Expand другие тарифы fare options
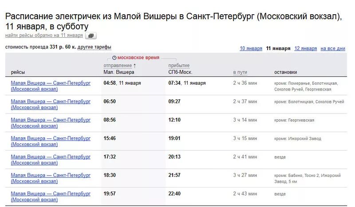 [94, 47]
